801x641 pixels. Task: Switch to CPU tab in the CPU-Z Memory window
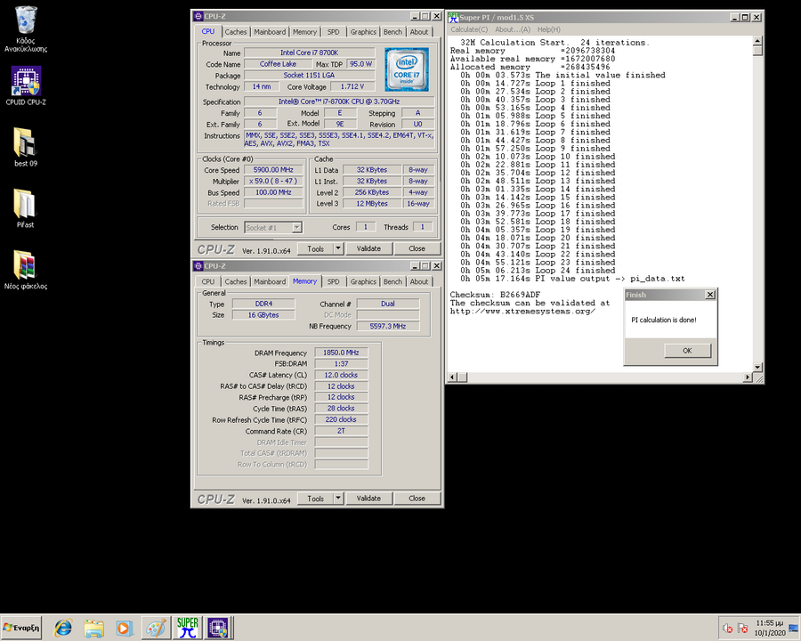(x=208, y=281)
